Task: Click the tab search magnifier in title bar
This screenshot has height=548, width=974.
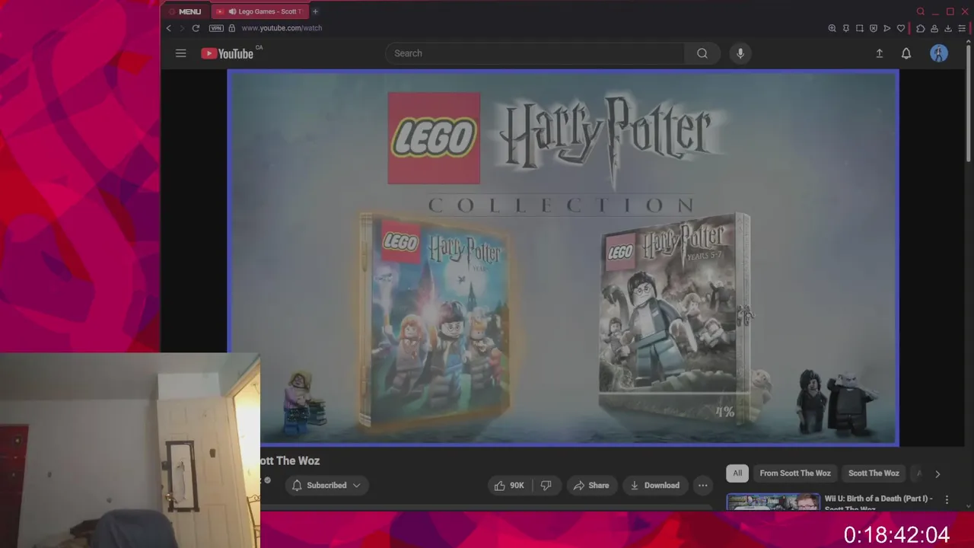Action: click(x=920, y=11)
